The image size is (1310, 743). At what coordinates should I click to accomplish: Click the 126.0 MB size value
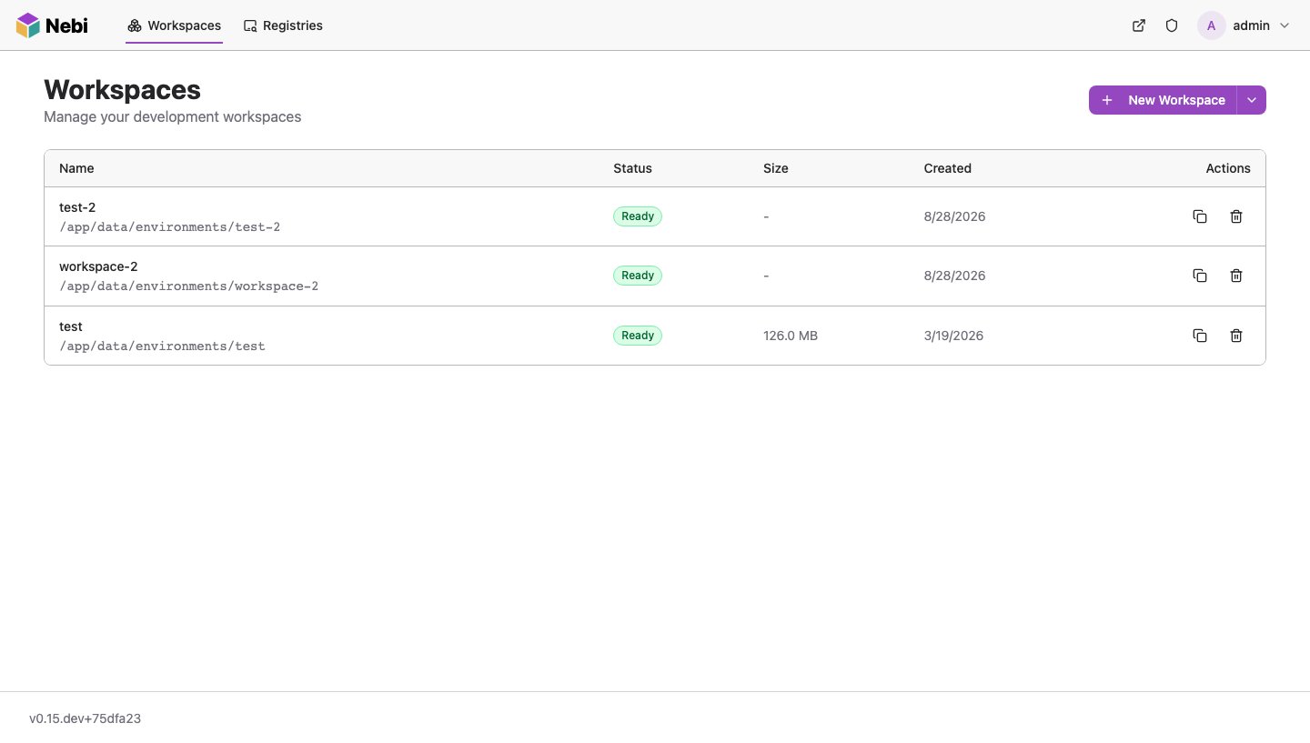click(x=791, y=336)
